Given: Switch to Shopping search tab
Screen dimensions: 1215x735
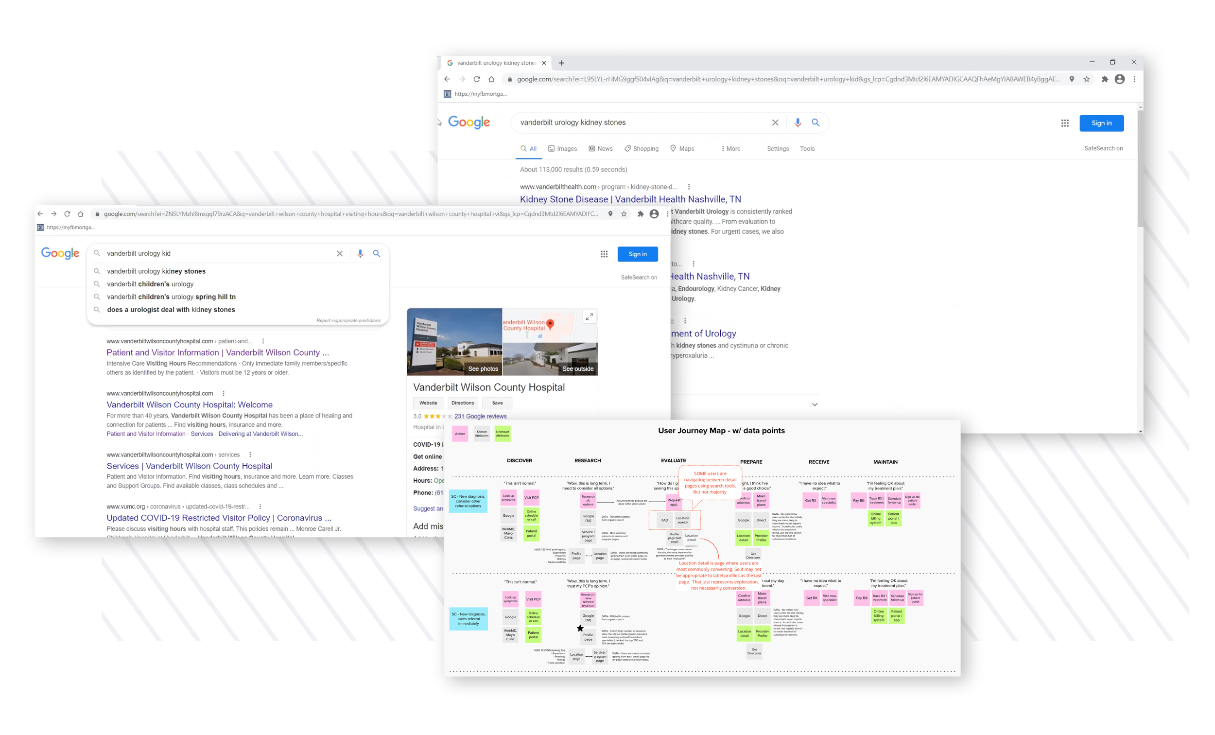Looking at the screenshot, I should coord(641,148).
